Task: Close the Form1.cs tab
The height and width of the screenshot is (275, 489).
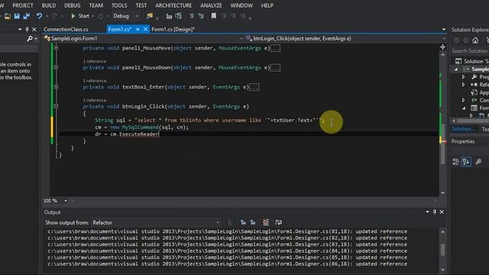Action: (x=145, y=29)
